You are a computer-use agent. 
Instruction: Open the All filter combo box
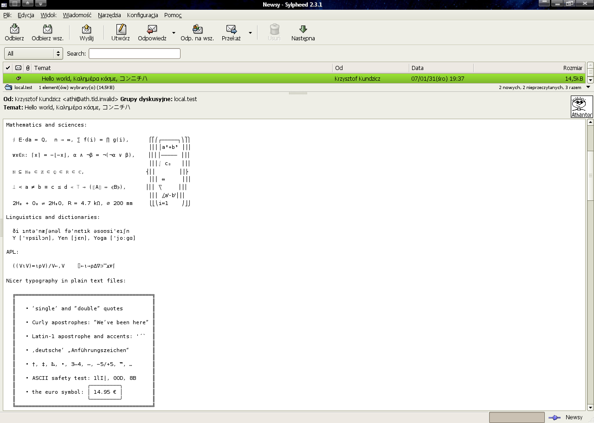coord(33,54)
